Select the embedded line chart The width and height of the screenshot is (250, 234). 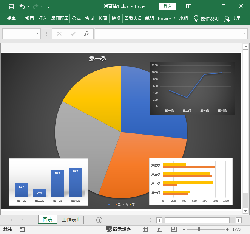point(192,88)
